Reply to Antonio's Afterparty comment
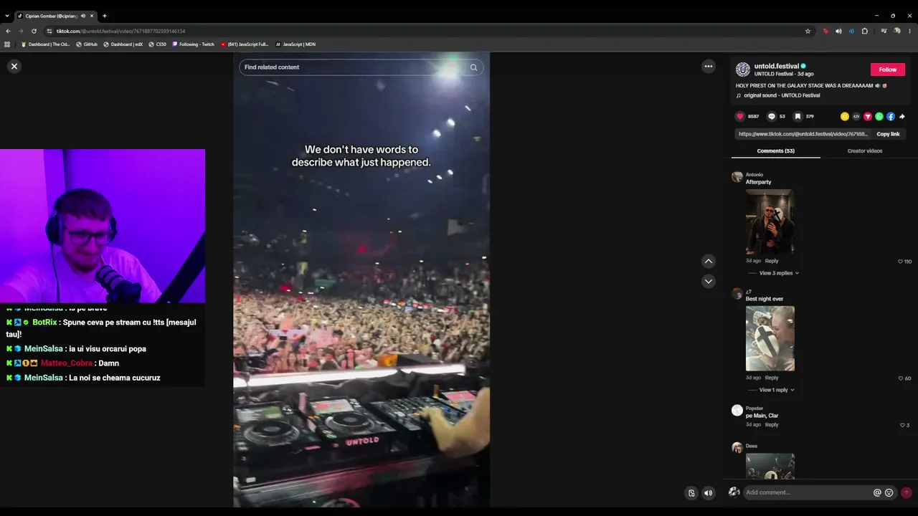The image size is (918, 516). click(x=772, y=261)
